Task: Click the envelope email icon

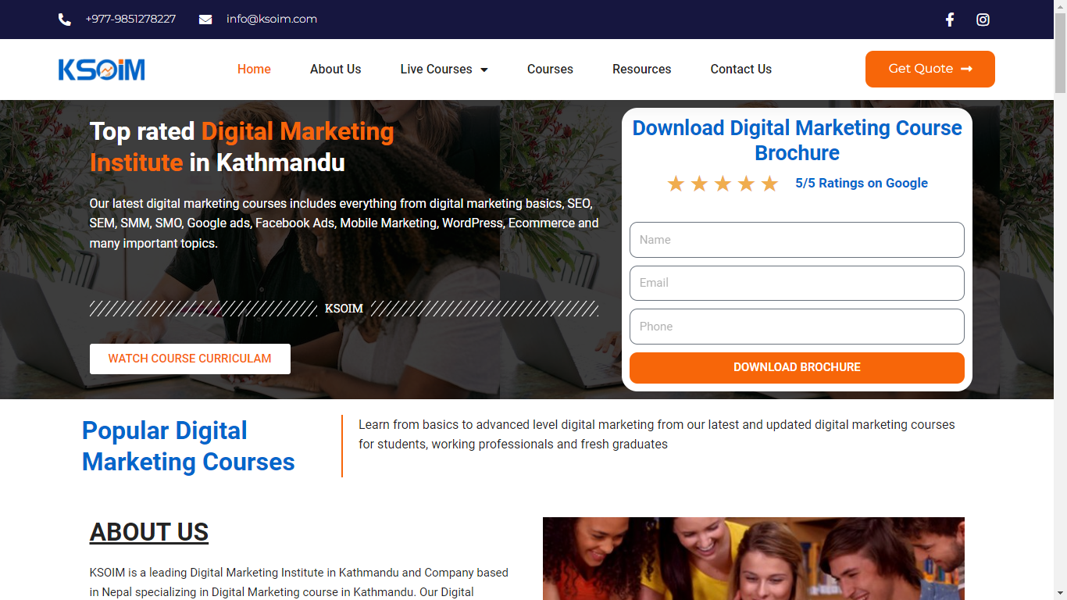Action: pos(205,20)
